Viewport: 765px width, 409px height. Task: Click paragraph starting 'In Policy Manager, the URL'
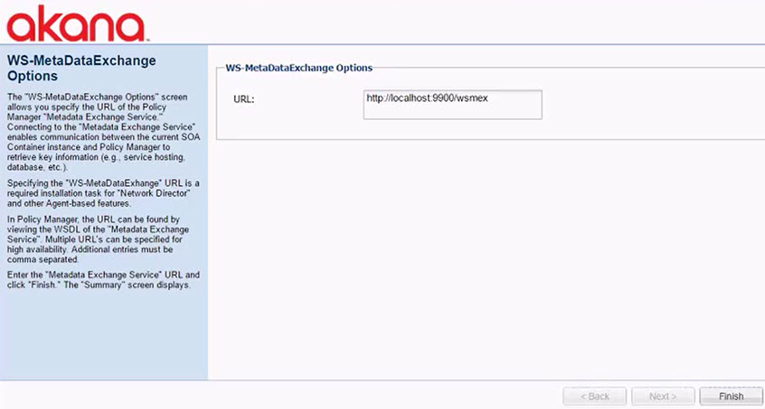click(98, 239)
